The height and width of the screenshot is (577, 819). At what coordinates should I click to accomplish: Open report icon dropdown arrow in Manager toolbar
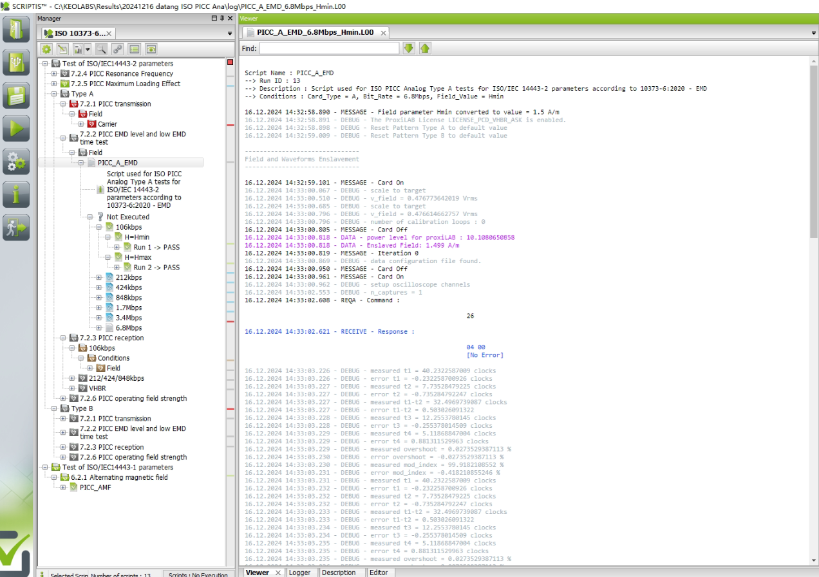click(x=88, y=49)
